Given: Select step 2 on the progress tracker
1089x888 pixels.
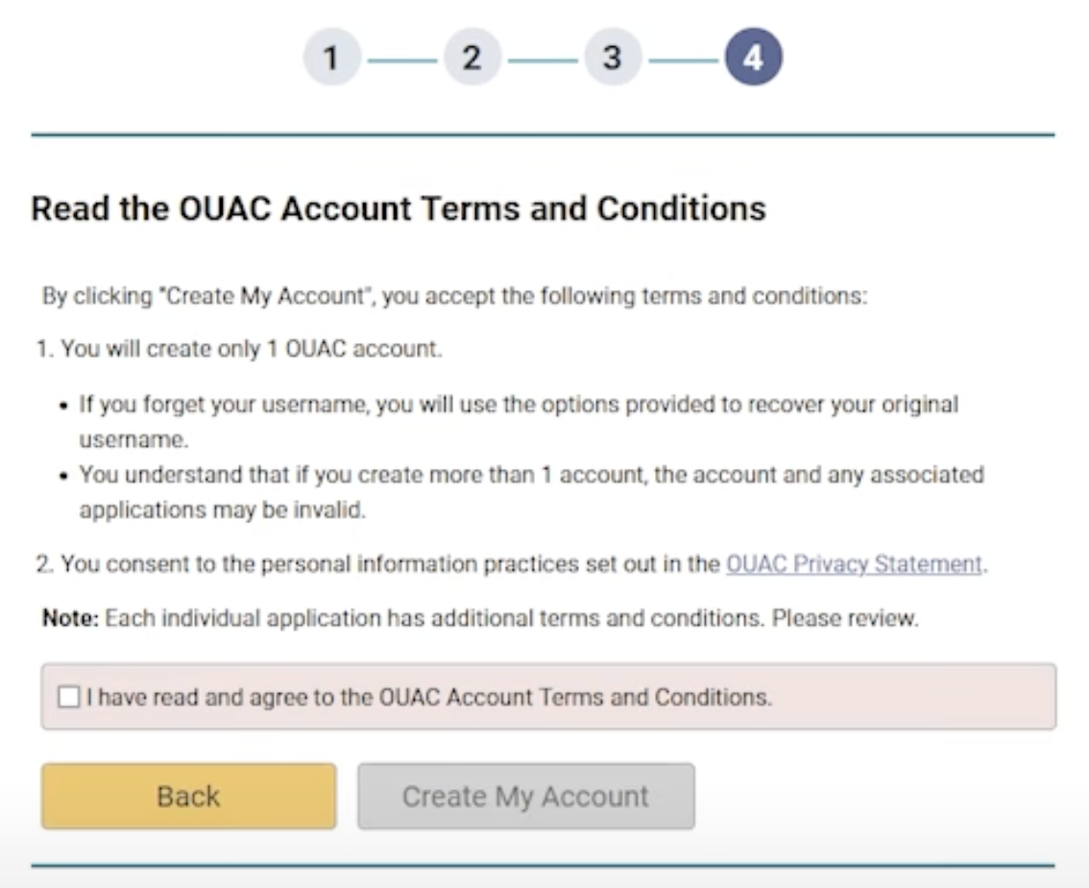Looking at the screenshot, I should [x=472, y=55].
